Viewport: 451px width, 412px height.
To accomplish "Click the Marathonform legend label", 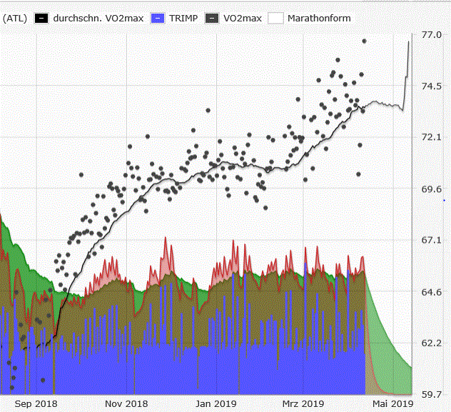I will [319, 18].
